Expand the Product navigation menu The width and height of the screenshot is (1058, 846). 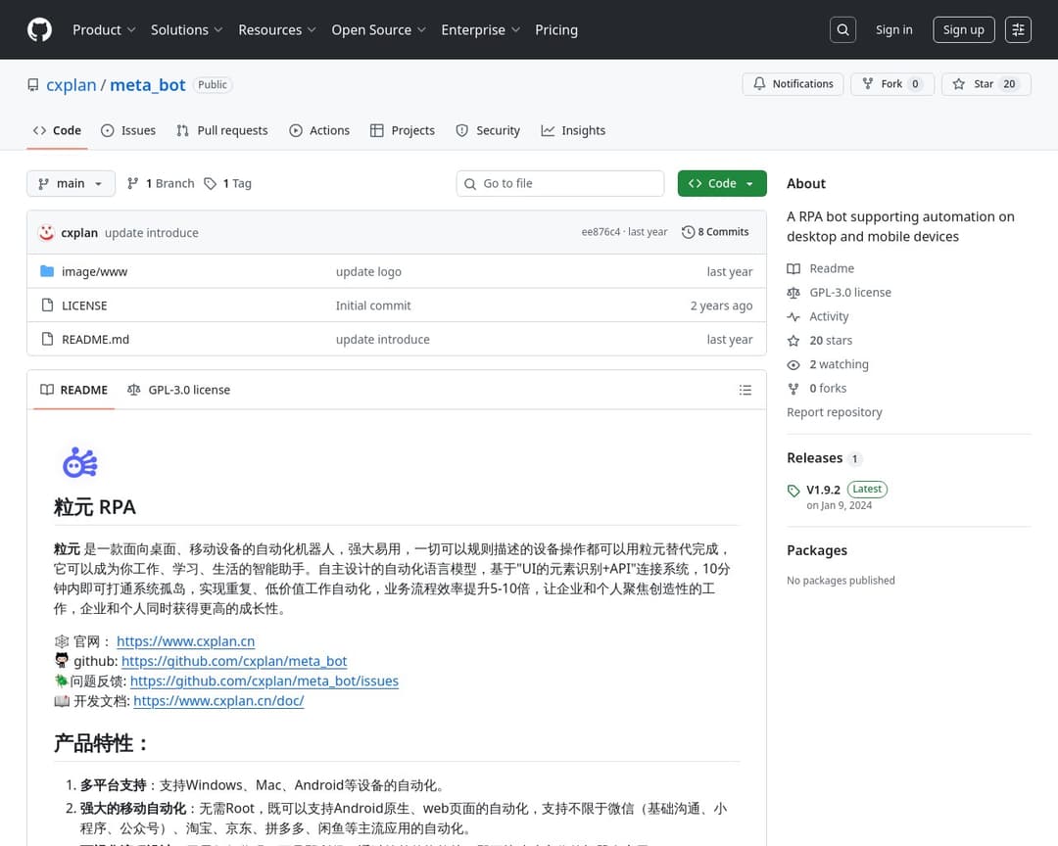(104, 29)
